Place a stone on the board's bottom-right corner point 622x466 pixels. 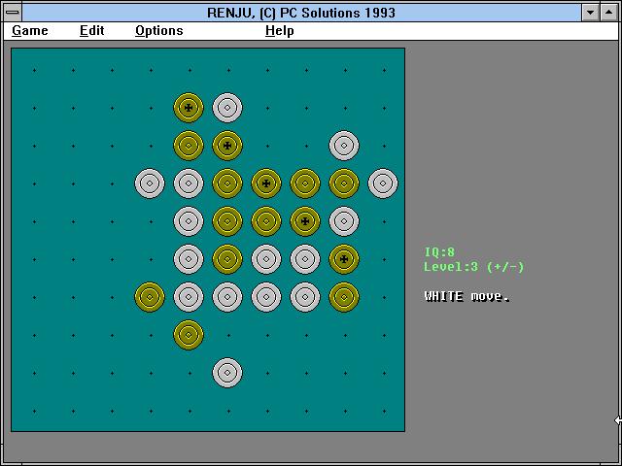[x=385, y=412]
